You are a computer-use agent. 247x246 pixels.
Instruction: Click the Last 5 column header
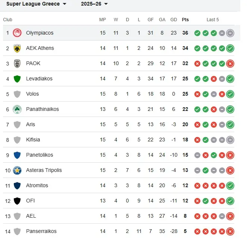(213, 20)
